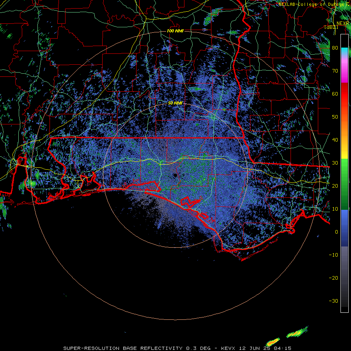Click the 70 value on the dBZ scale
The image size is (351, 351).
[x=335, y=71]
